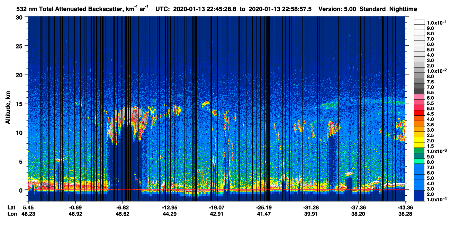The image size is (450, 231).
Task: Pick the darkest navy swatch above 1.0x10-4
Action: point(419,199)
